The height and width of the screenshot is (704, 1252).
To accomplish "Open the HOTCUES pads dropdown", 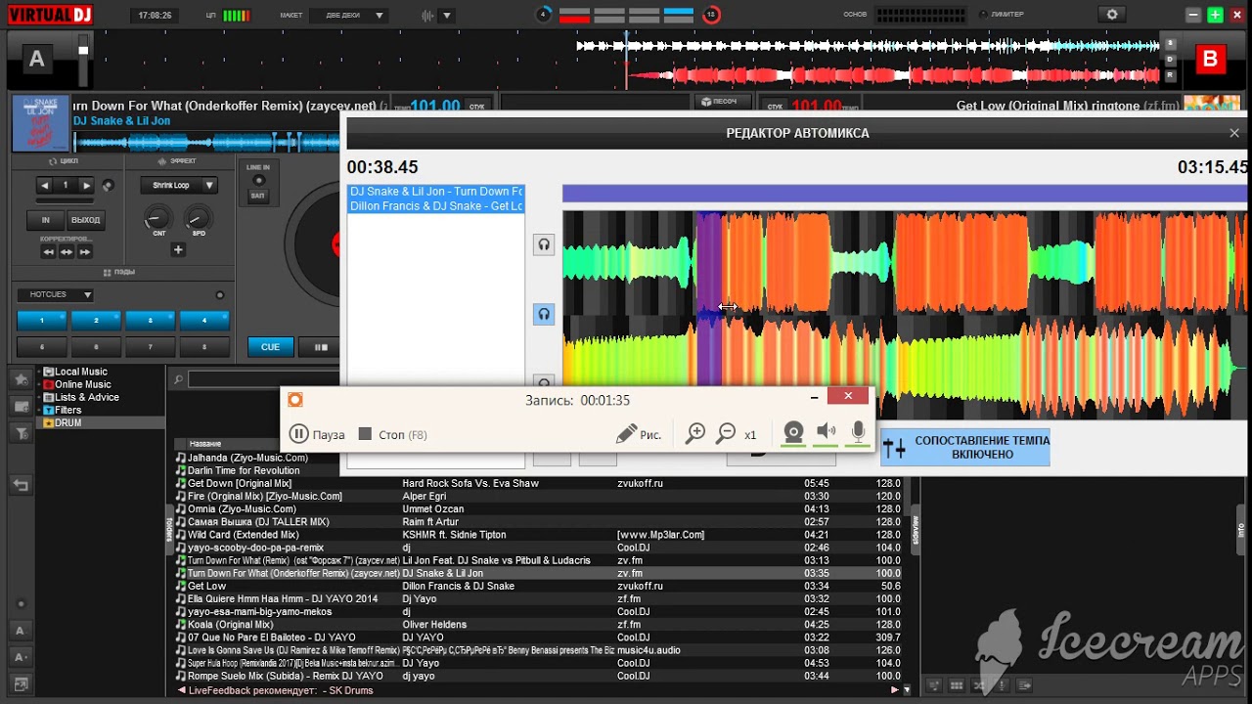I will [55, 294].
